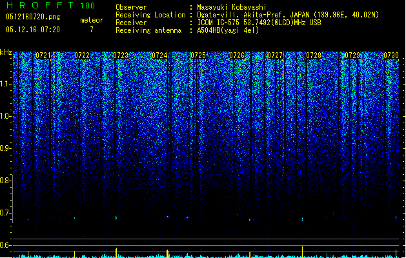Click the Receiving Location label

(150, 15)
